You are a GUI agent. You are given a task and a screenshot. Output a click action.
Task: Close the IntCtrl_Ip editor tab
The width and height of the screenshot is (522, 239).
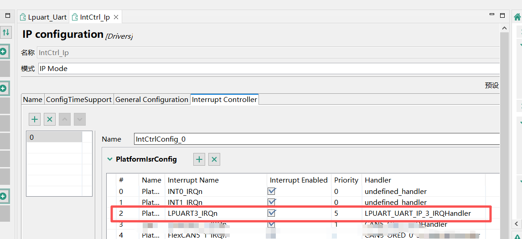pyautogui.click(x=116, y=17)
